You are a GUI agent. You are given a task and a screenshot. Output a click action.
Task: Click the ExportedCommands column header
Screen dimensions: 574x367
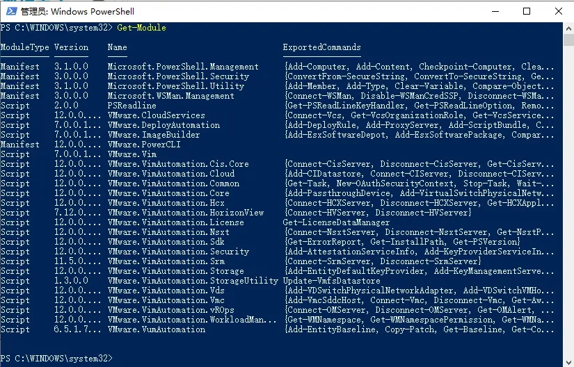click(x=321, y=47)
